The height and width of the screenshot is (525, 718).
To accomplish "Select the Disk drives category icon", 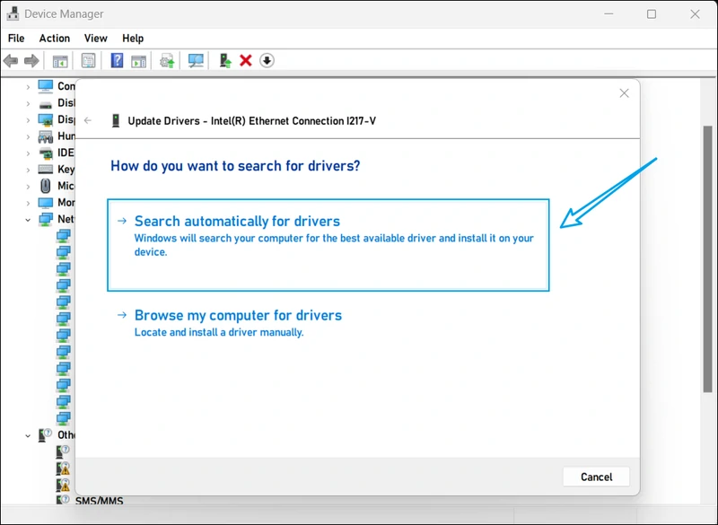I will coord(46,103).
